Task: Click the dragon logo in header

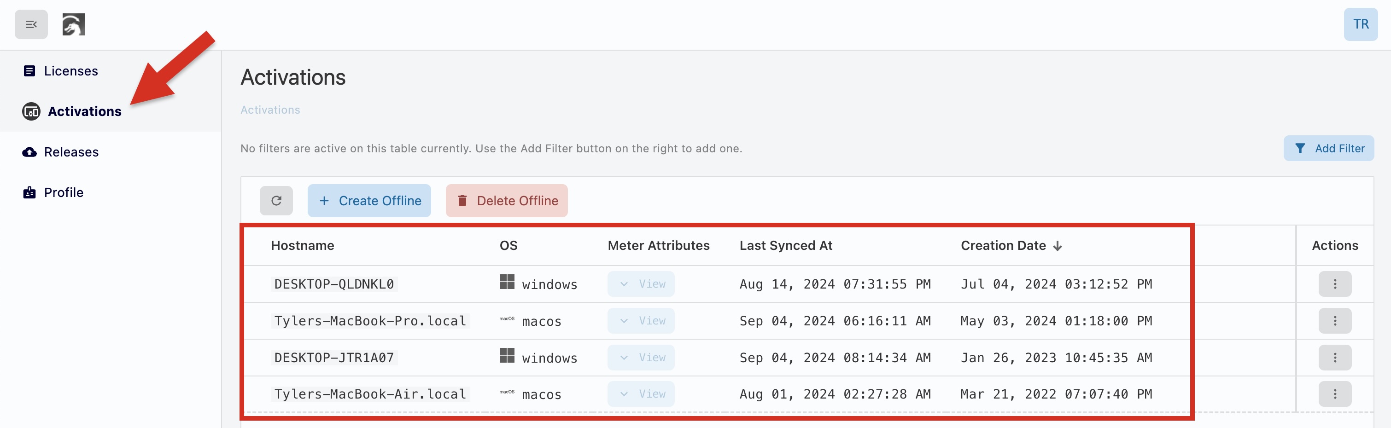Action: tap(73, 24)
